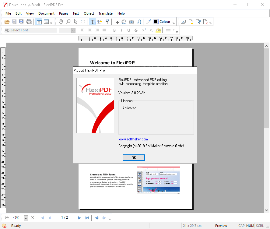The width and height of the screenshot is (270, 229).
Task: Click the Zoom In plus button
Action: 32,218
